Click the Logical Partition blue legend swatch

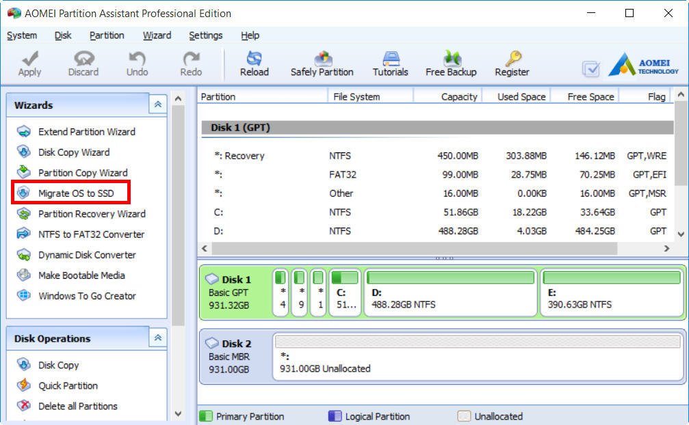[x=335, y=416]
